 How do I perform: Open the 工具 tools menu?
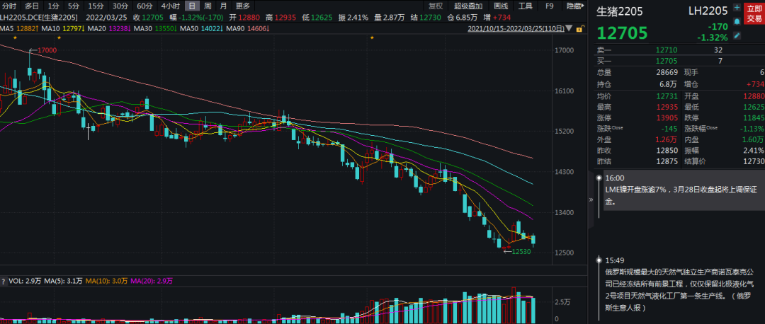click(525, 6)
